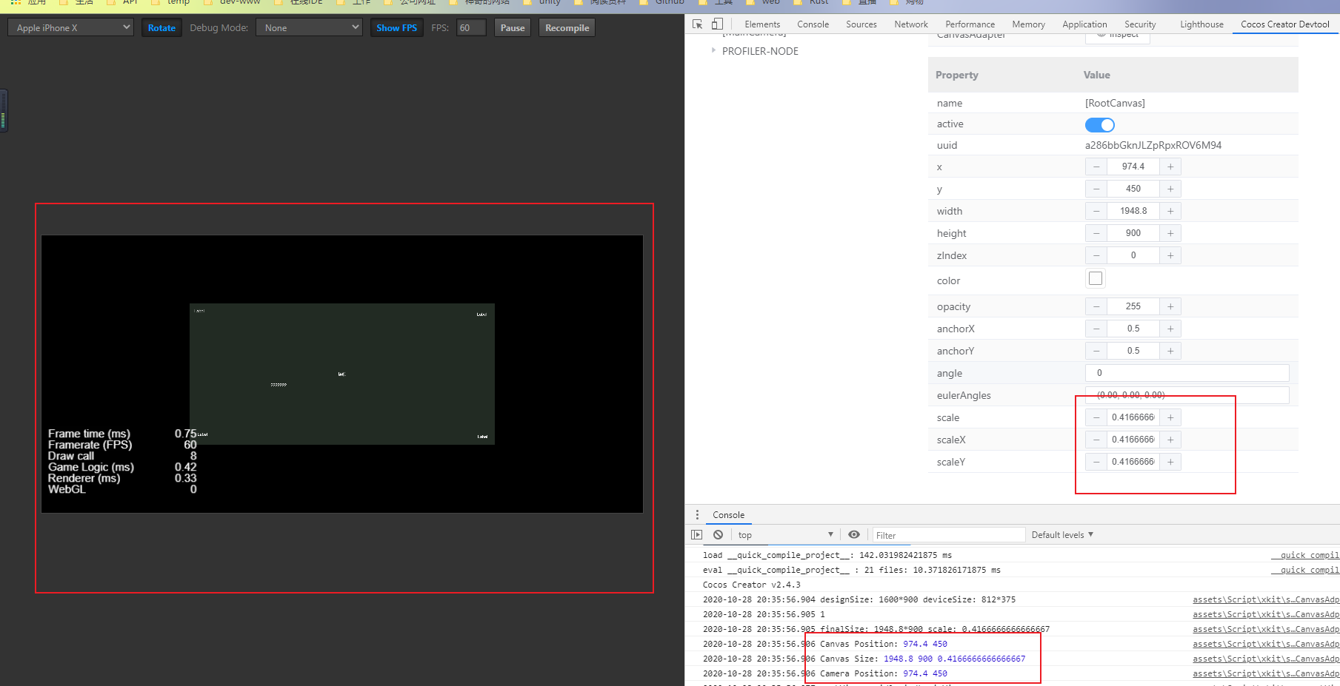Viewport: 1340px width, 686px height.
Task: Show the console sidebar
Action: 697,534
